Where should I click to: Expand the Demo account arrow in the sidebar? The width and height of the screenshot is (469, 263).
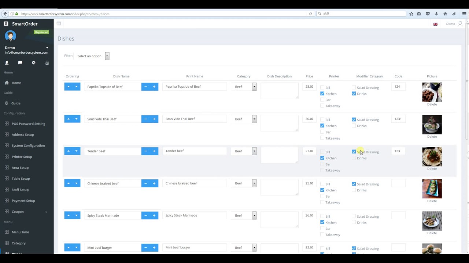[47, 48]
